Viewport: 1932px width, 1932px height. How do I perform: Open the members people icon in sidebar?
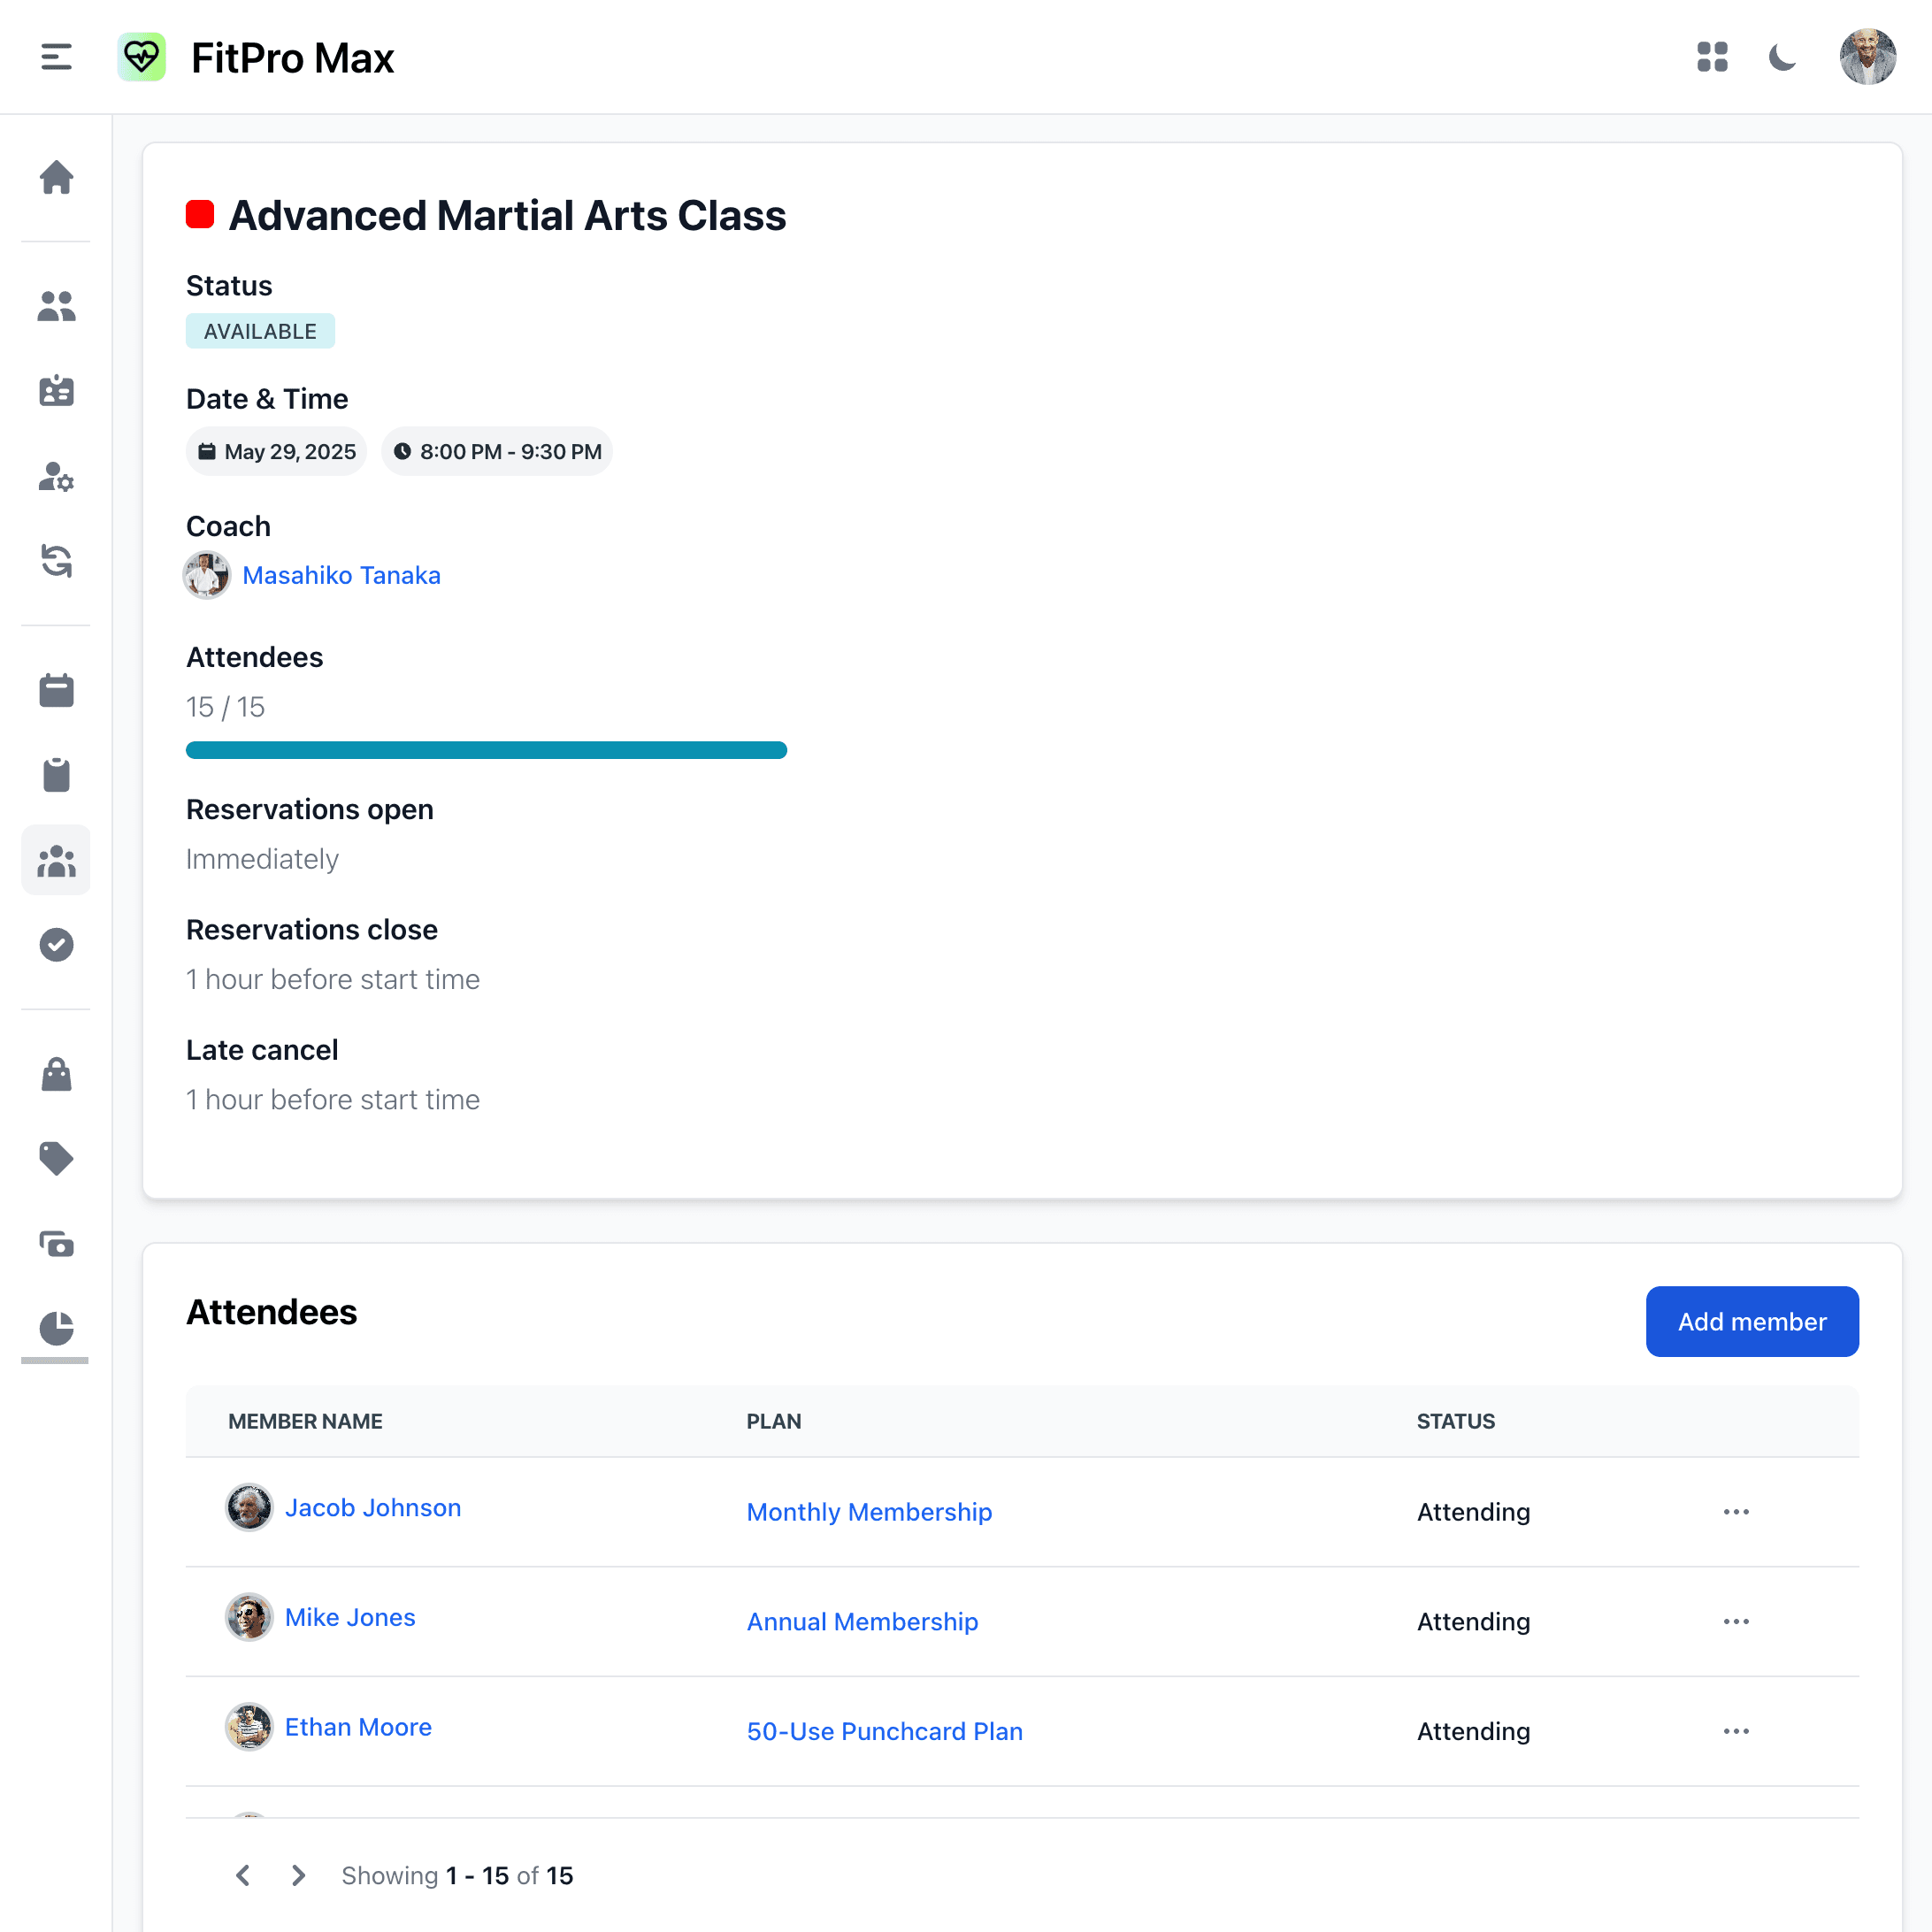click(x=56, y=306)
